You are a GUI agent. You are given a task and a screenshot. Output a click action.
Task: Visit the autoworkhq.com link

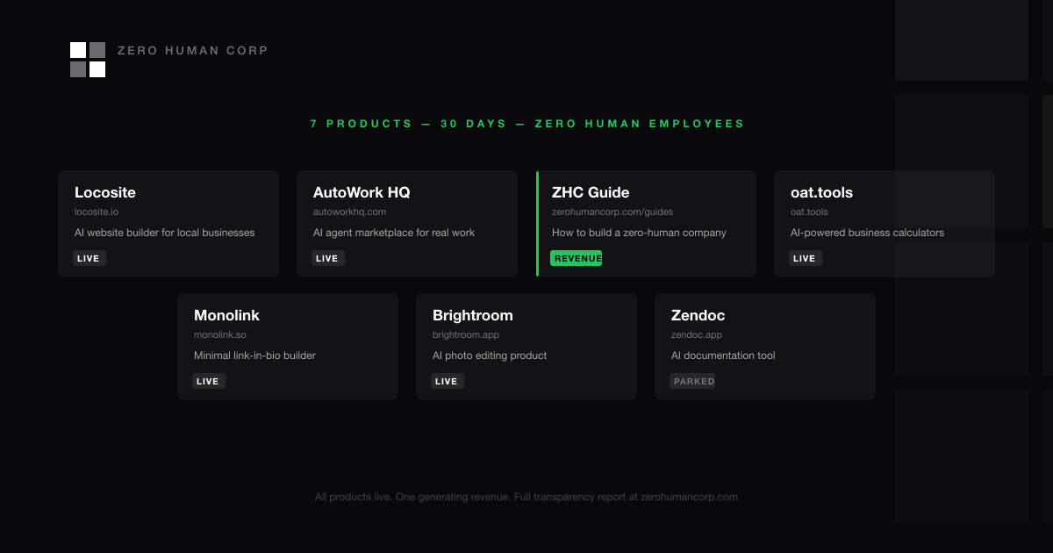[349, 212]
